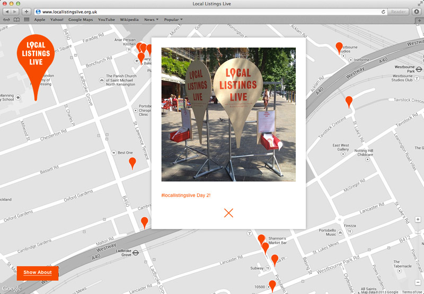The height and width of the screenshot is (294, 424).
Task: Click the #locallistingslive Day 2! caption
Action: [186, 195]
